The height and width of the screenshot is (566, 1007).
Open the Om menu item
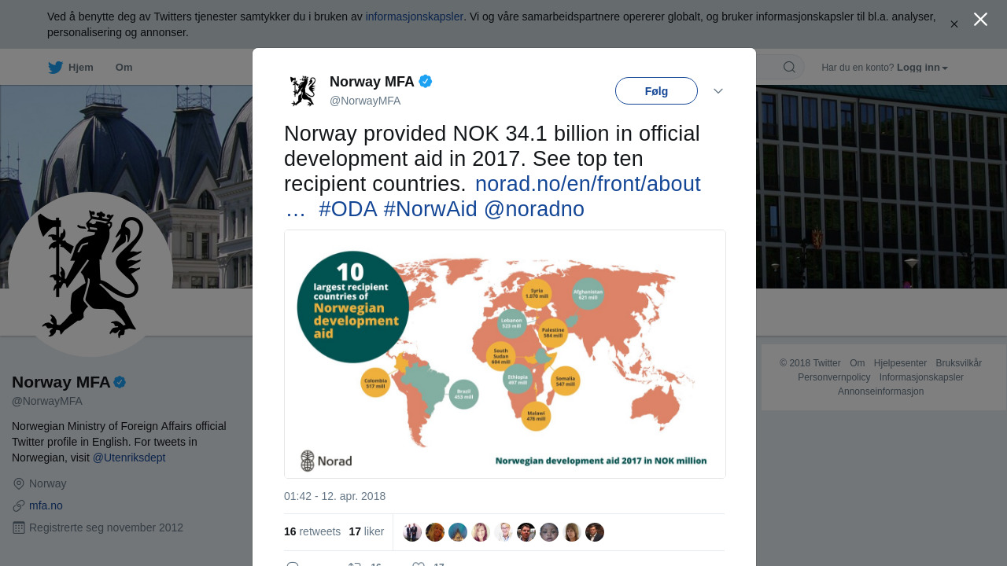[124, 68]
